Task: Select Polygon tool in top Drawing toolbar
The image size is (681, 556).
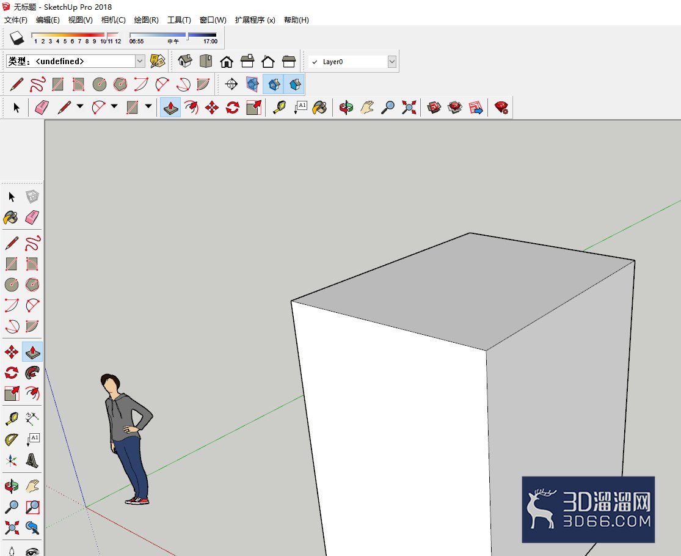Action: pyautogui.click(x=120, y=84)
